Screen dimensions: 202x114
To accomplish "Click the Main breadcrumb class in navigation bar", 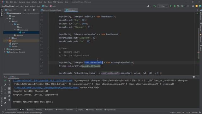I will (x=45, y=6).
